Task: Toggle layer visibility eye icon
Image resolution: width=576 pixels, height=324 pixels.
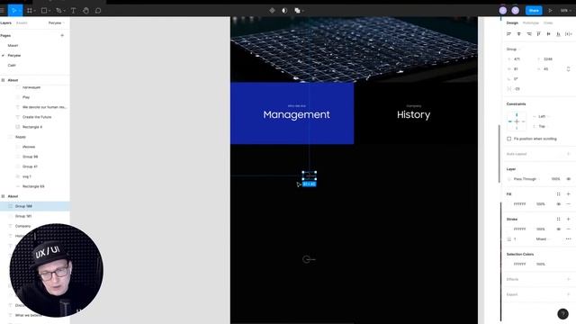Action: click(x=568, y=179)
